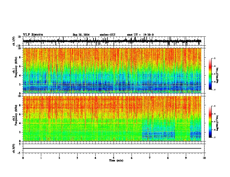This screenshot has height=177, width=230.
Task: Click the "8" kHz tick on ch.1 spectrogram
Action: 20,57
